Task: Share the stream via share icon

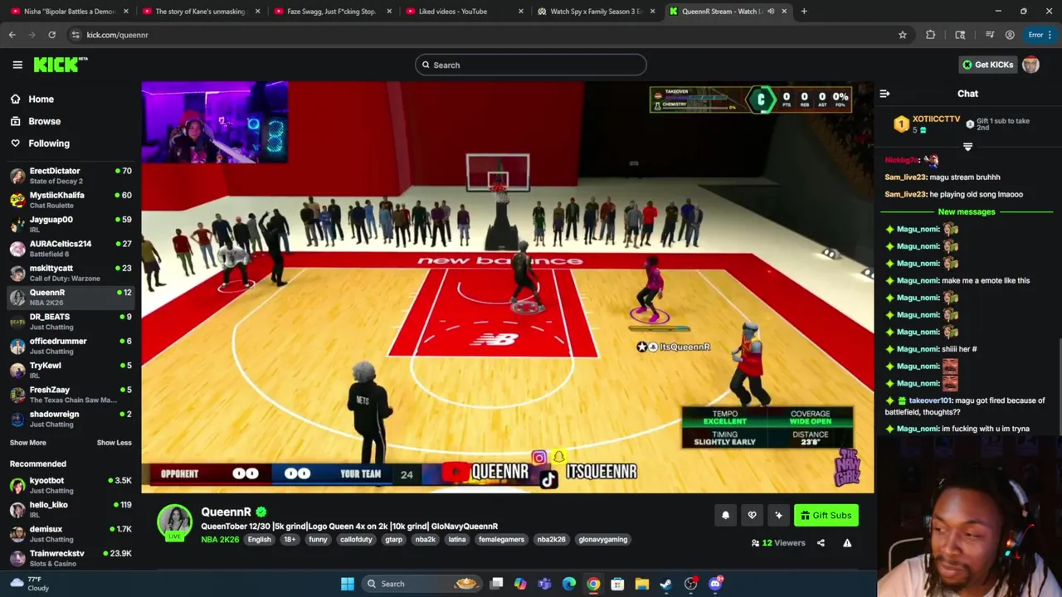Action: pyautogui.click(x=821, y=543)
